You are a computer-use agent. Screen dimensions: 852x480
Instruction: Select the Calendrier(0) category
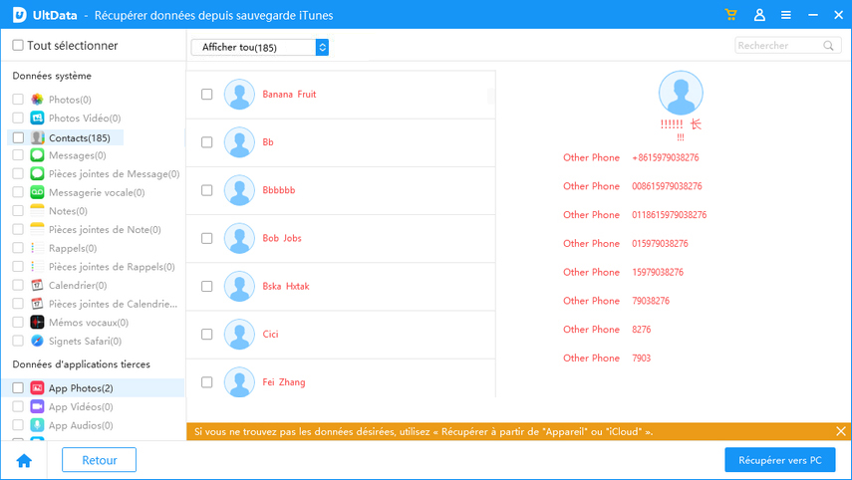tap(78, 286)
